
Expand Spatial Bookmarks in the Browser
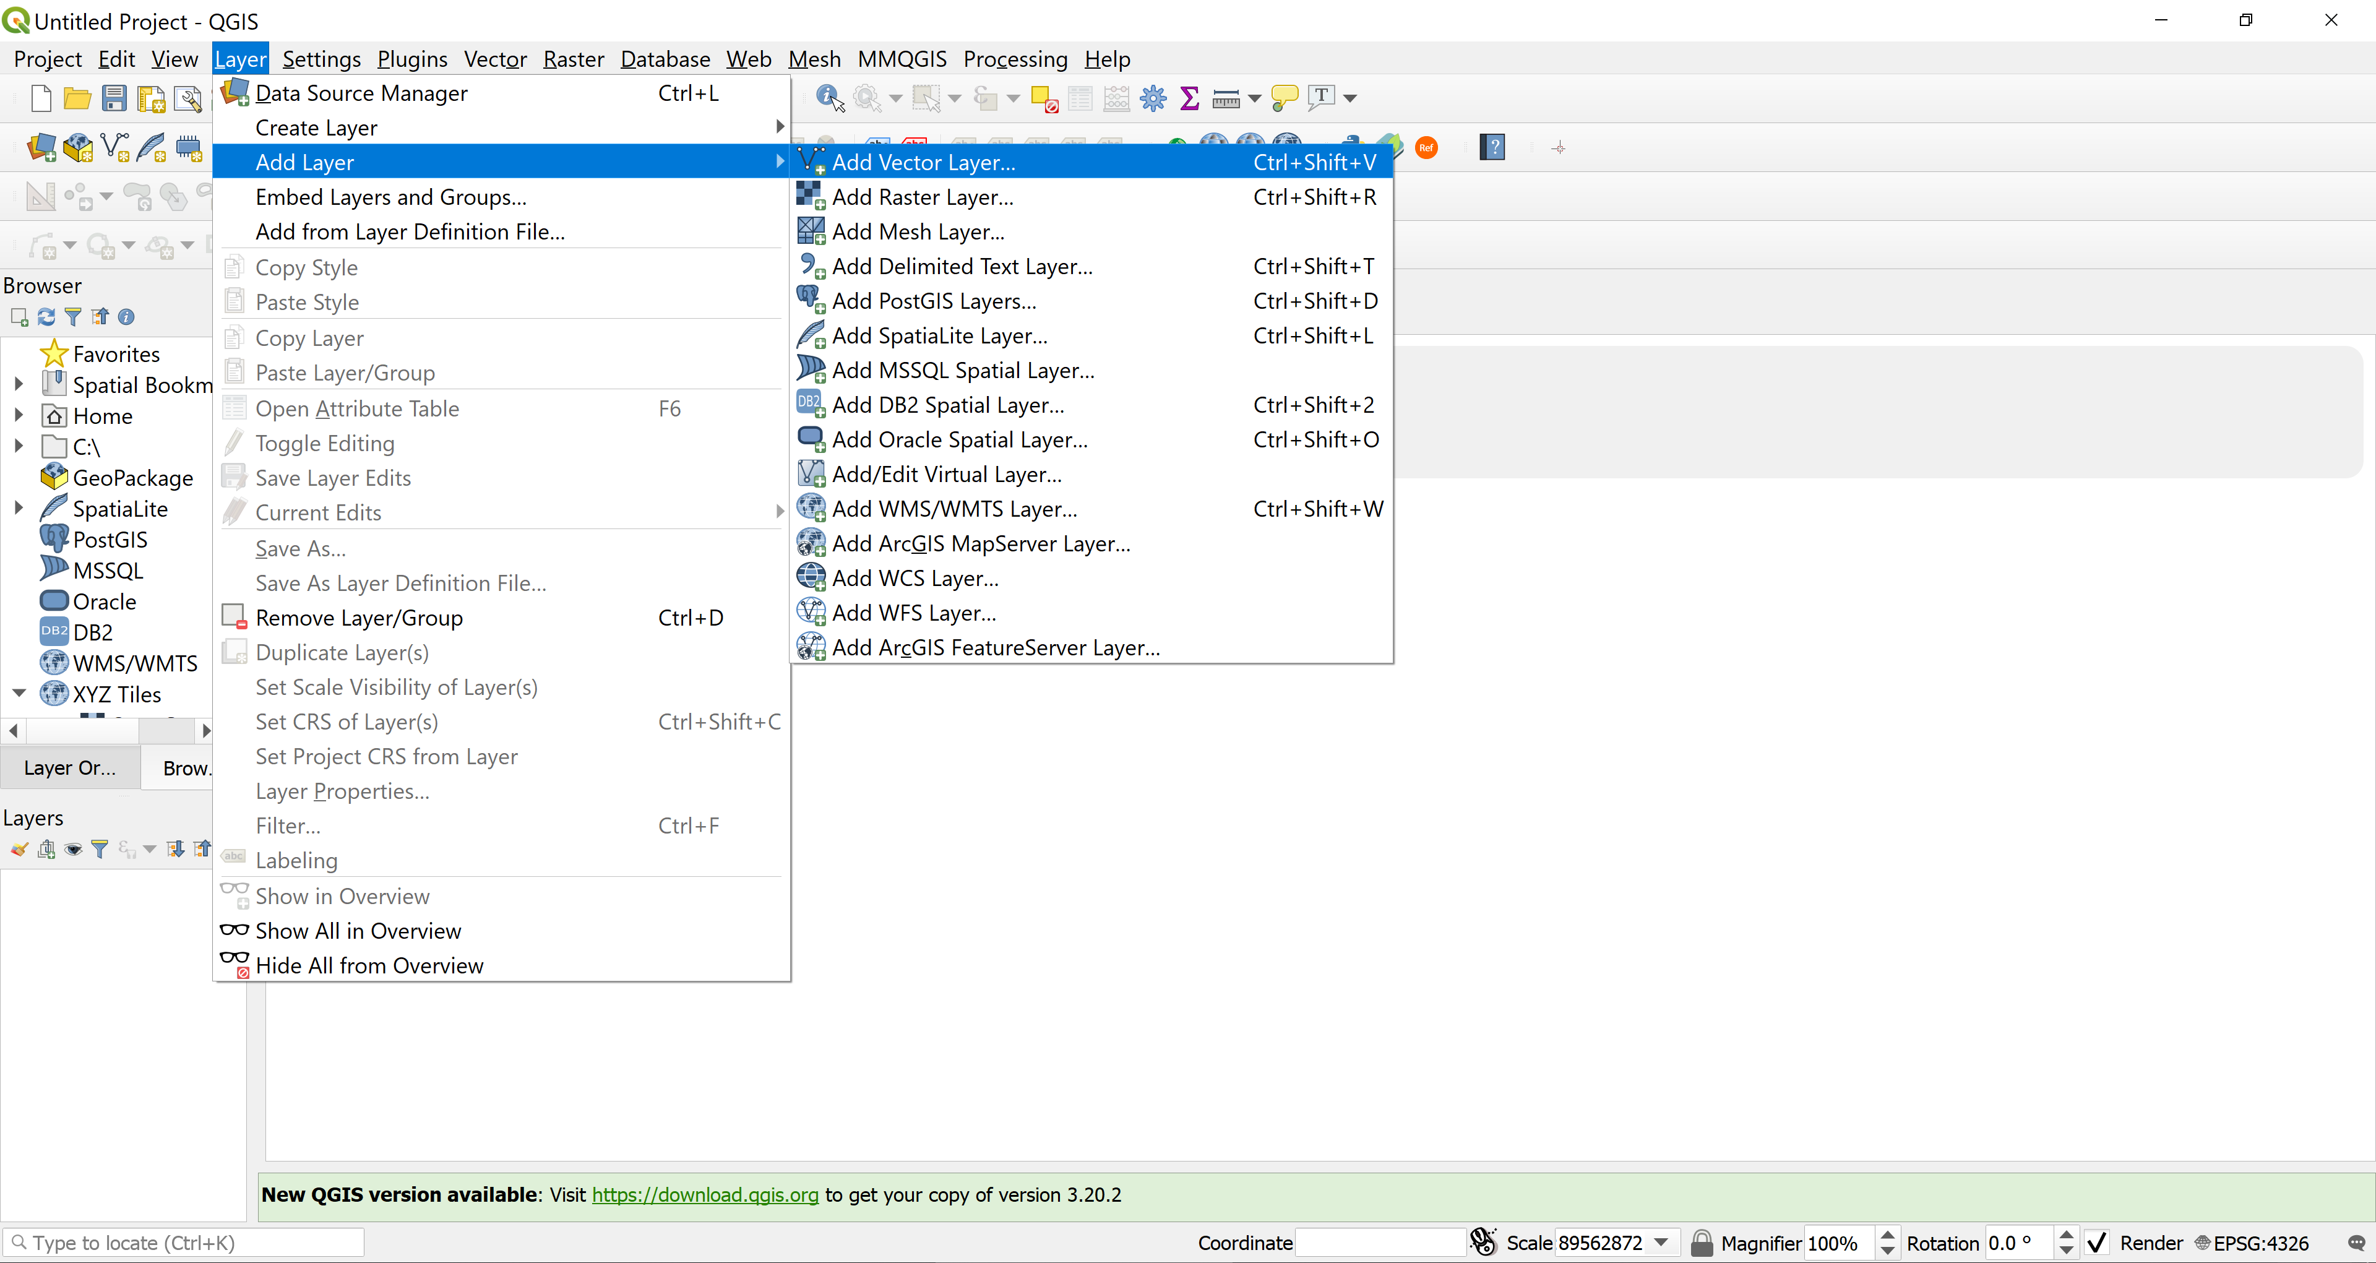coord(19,385)
